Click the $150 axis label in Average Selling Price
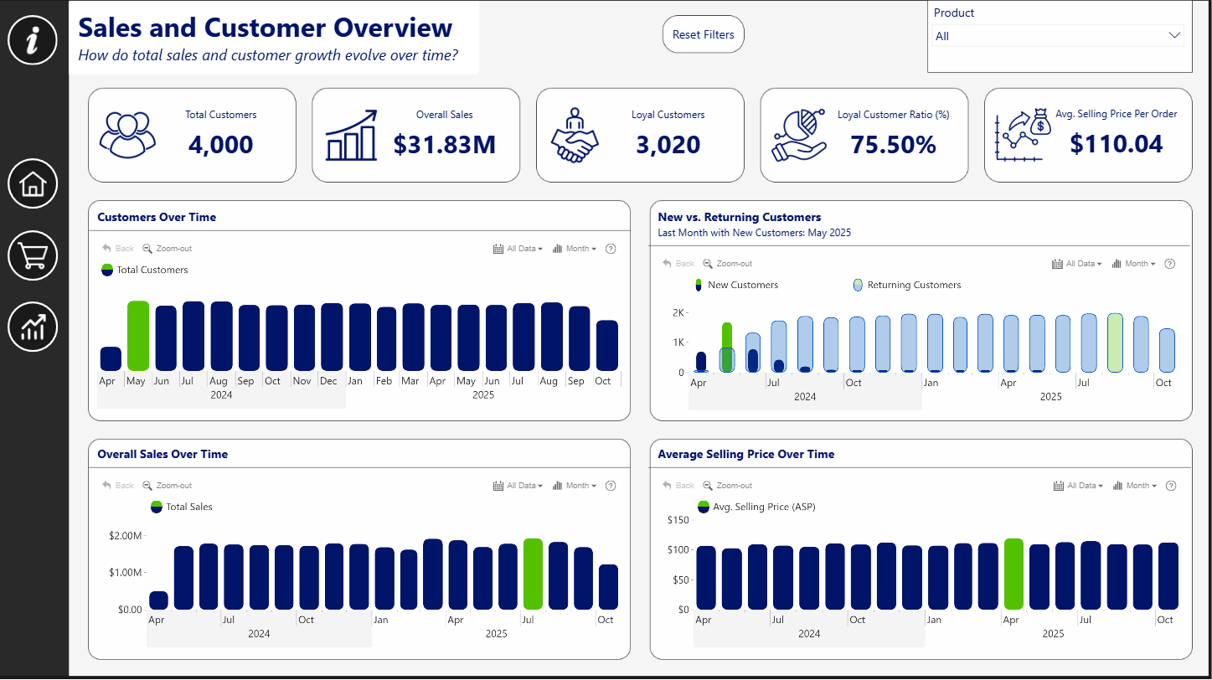Screen dimensions: 1212x680 pos(678,520)
